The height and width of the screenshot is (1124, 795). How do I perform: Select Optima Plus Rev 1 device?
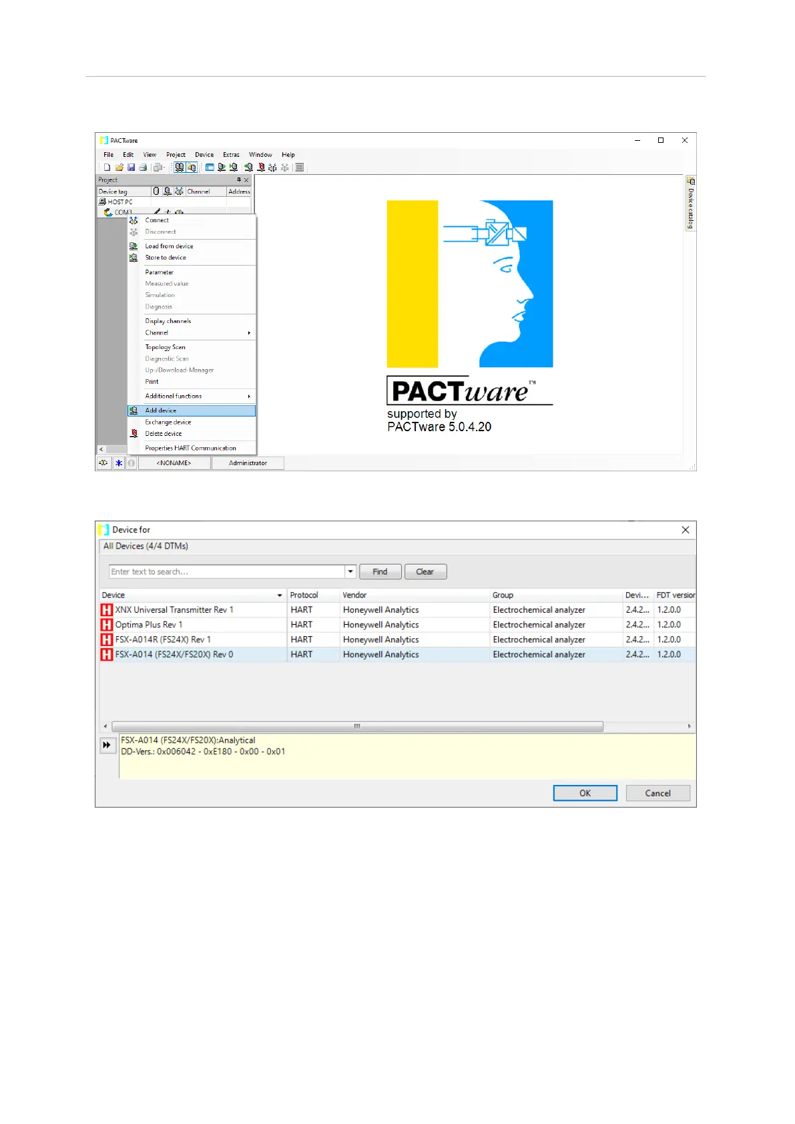pos(397,625)
